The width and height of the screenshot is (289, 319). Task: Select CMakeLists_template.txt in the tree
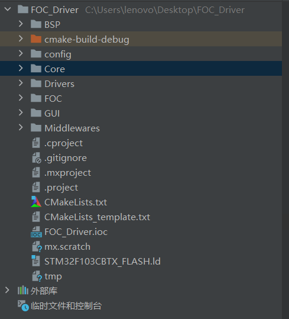[141, 217]
